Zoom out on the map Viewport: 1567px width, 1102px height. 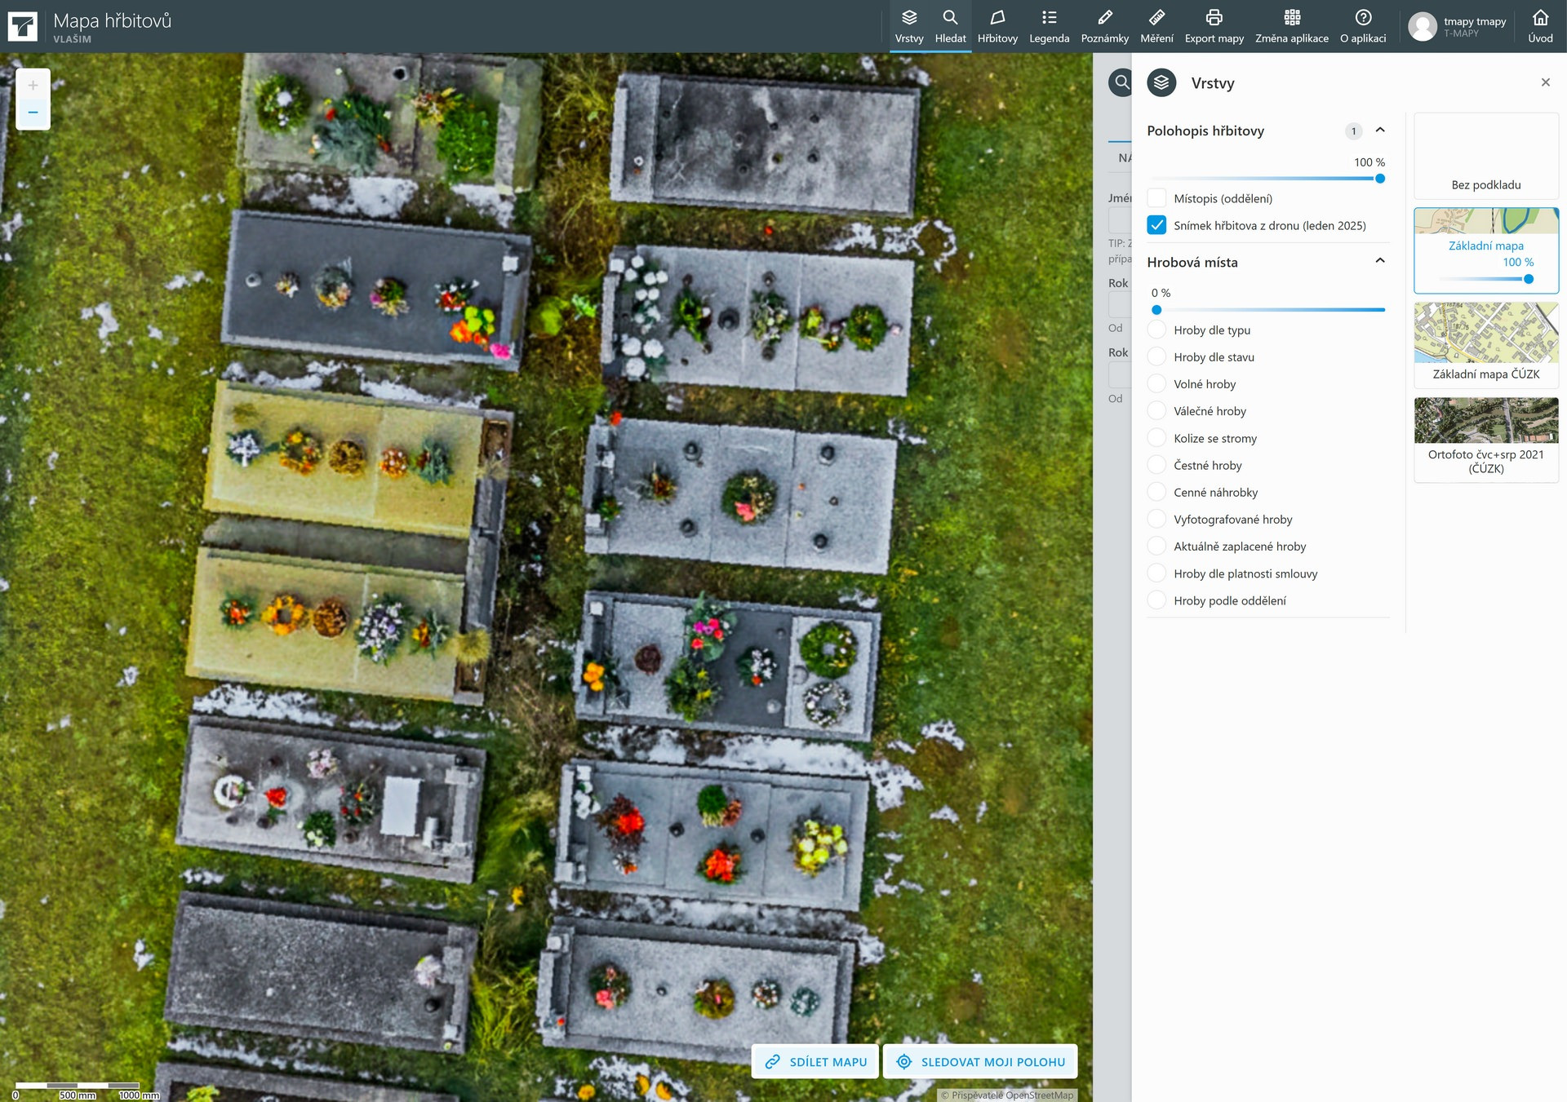tap(33, 113)
